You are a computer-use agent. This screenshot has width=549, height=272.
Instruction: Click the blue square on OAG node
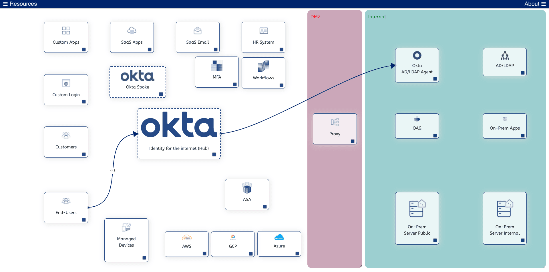[x=435, y=136]
